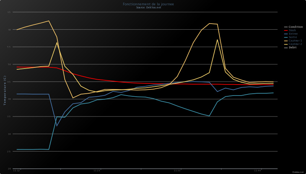Show or hide the Debit series label
Screen dimensions: 306x174
tap(292, 48)
